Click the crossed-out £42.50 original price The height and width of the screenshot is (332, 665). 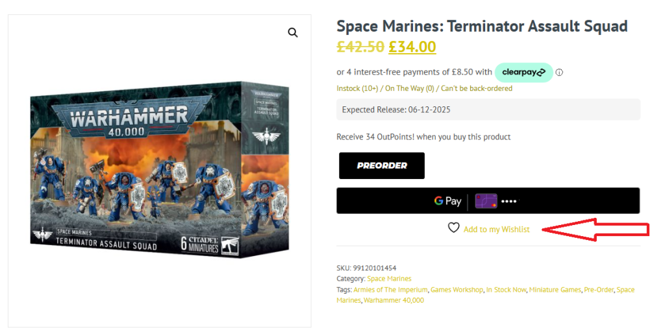click(360, 47)
